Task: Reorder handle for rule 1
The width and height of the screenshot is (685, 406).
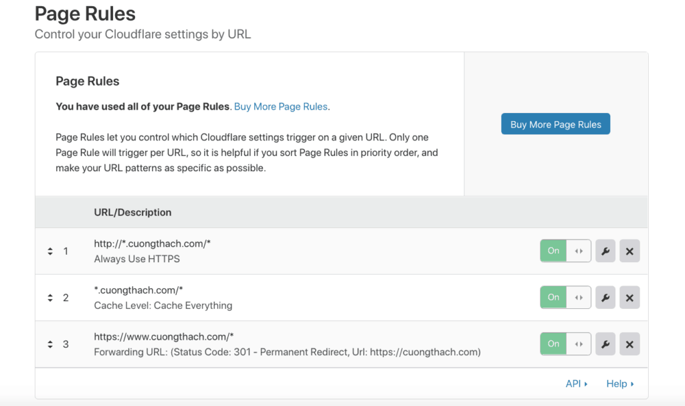Action: (x=50, y=251)
